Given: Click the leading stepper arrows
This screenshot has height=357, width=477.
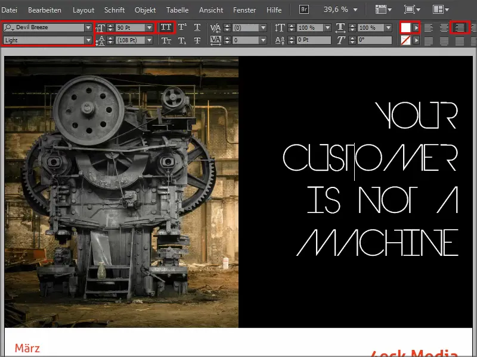Looking at the screenshot, I should 110,40.
